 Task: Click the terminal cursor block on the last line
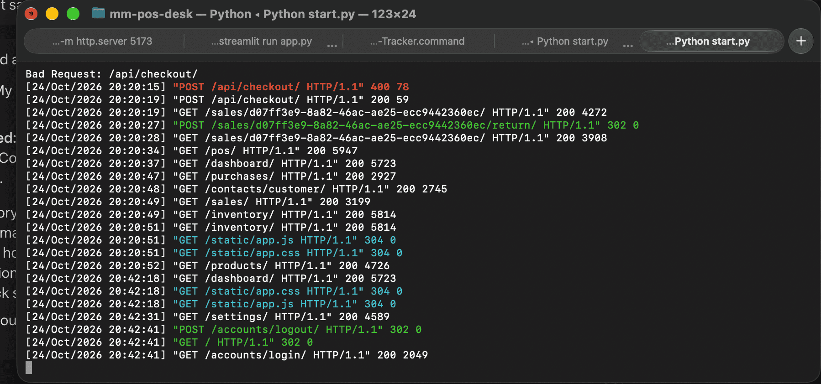tap(29, 368)
